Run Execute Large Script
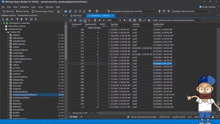Viewport: 220px width, 124px height. [x=43, y=11]
